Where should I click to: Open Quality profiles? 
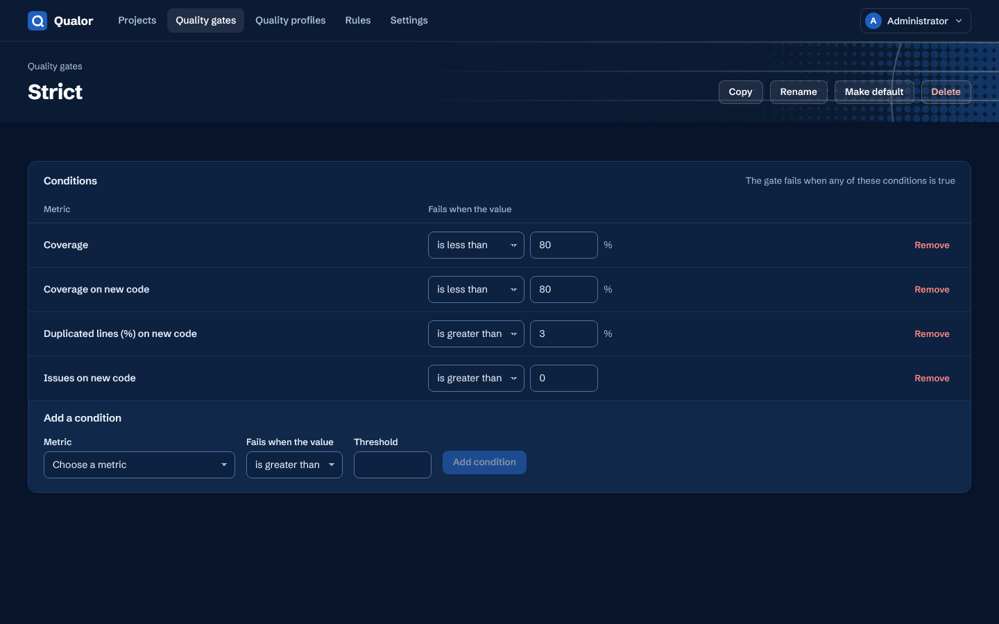coord(290,20)
